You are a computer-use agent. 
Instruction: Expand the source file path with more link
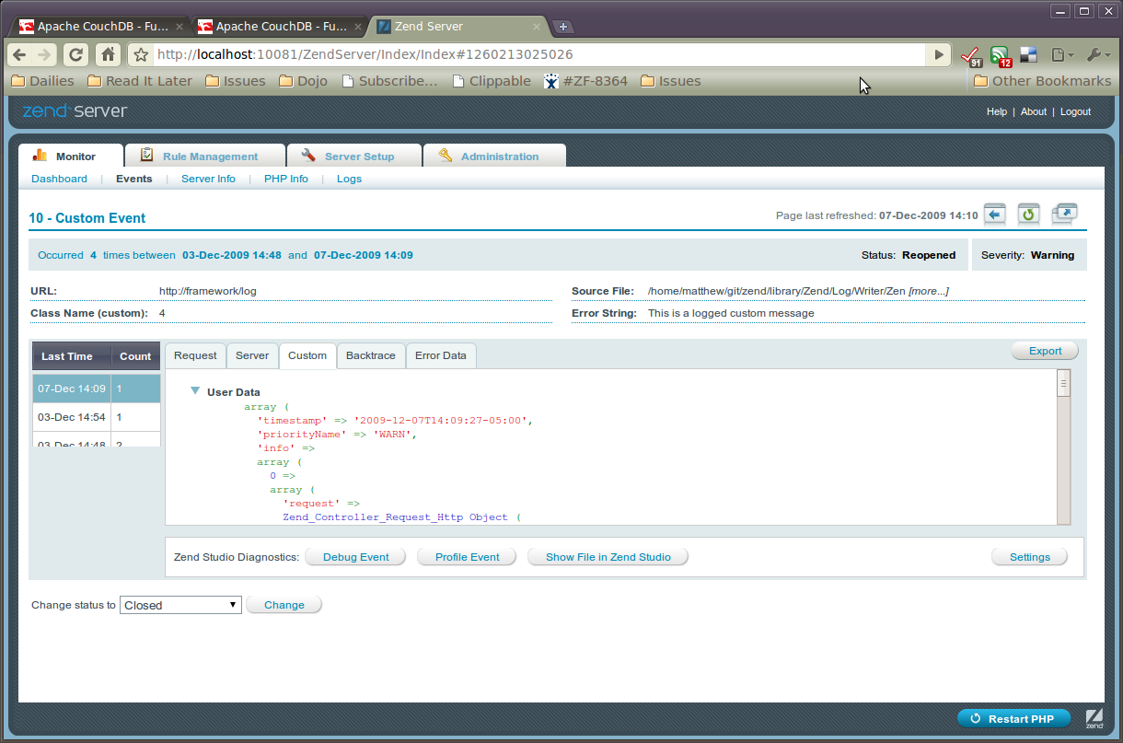tap(928, 291)
